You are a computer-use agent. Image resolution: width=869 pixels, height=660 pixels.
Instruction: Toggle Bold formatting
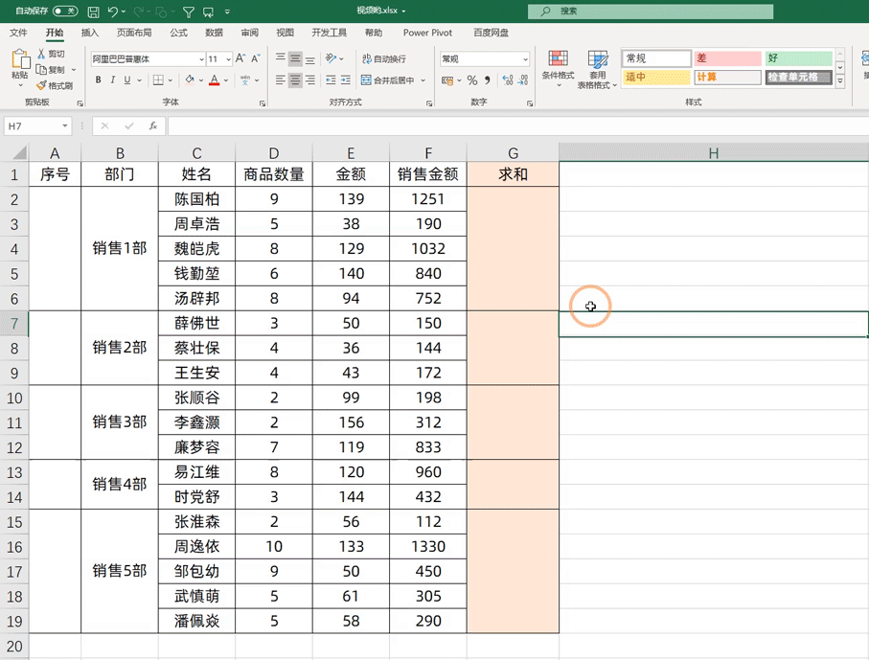coord(98,80)
